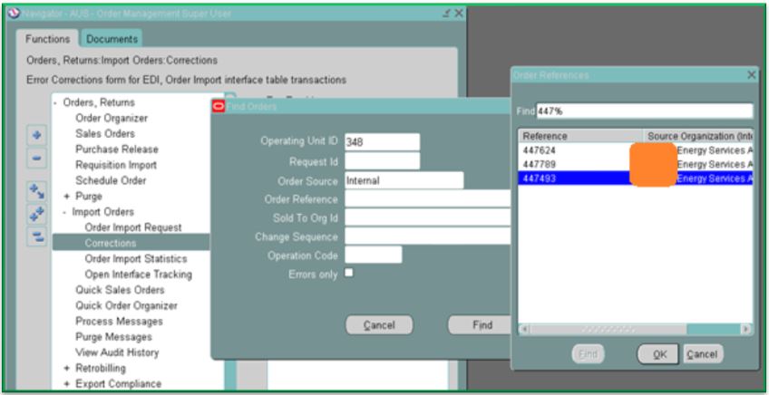Select Requisition Import tree item
Image resolution: width=769 pixels, height=395 pixels.
point(116,165)
